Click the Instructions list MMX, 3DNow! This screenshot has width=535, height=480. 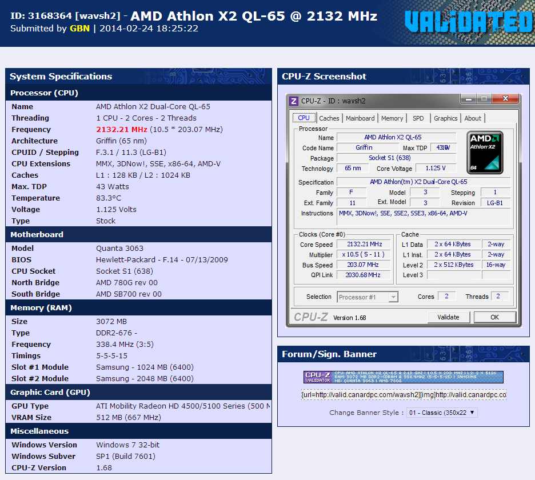[x=424, y=217]
